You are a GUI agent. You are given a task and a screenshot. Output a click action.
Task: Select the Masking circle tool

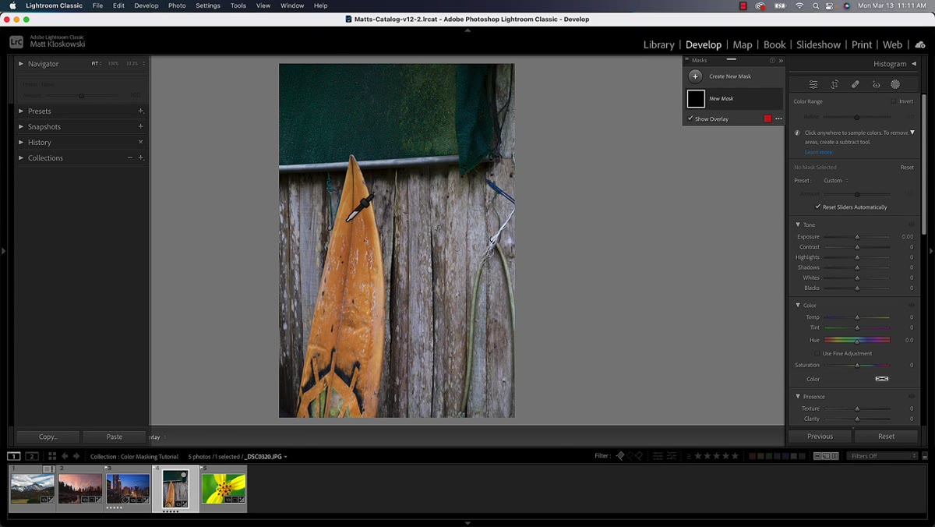click(x=895, y=84)
